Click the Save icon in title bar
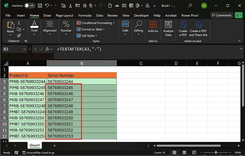The height and width of the screenshot is (156, 245). coord(40,5)
